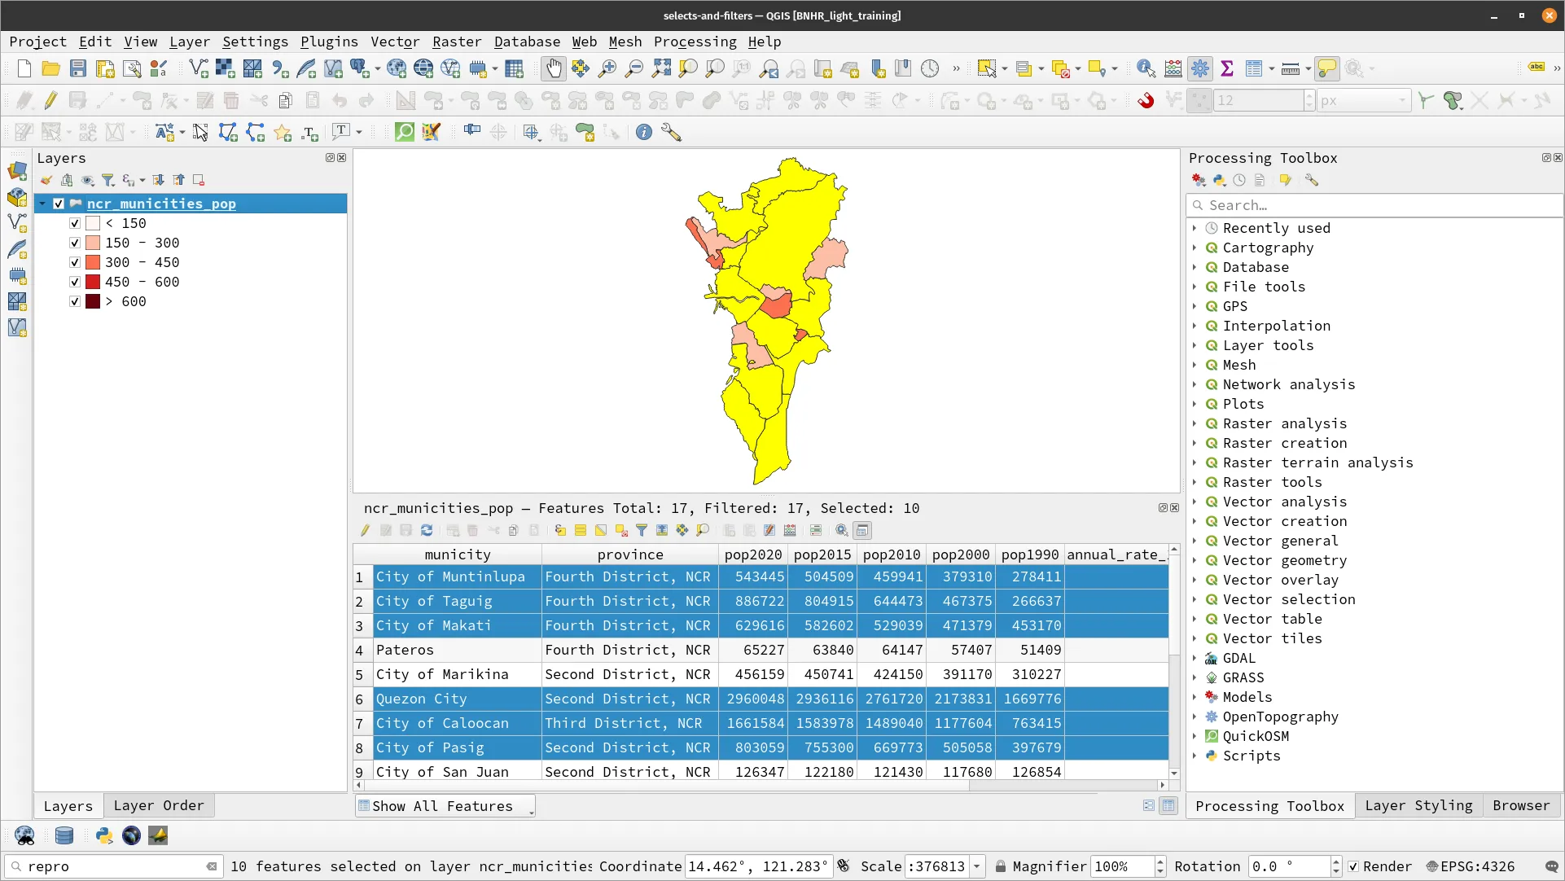Open the Identify Features tool
The width and height of the screenshot is (1565, 881).
coord(1145,68)
